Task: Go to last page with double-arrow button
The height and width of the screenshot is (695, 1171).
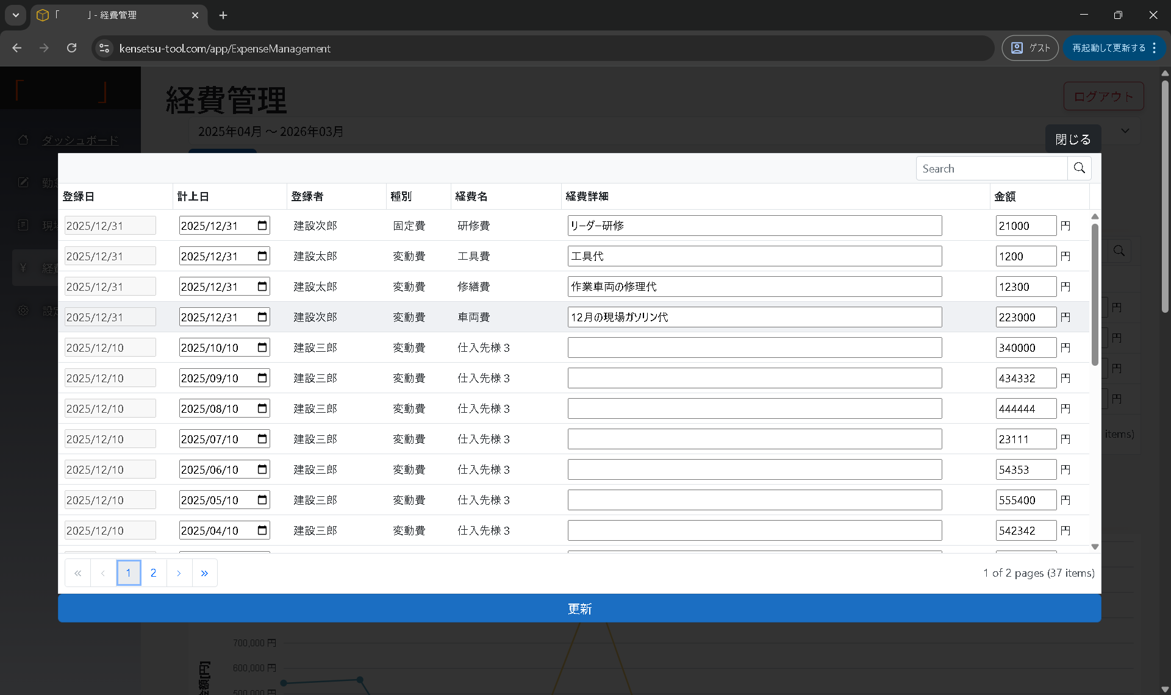Action: pos(204,573)
